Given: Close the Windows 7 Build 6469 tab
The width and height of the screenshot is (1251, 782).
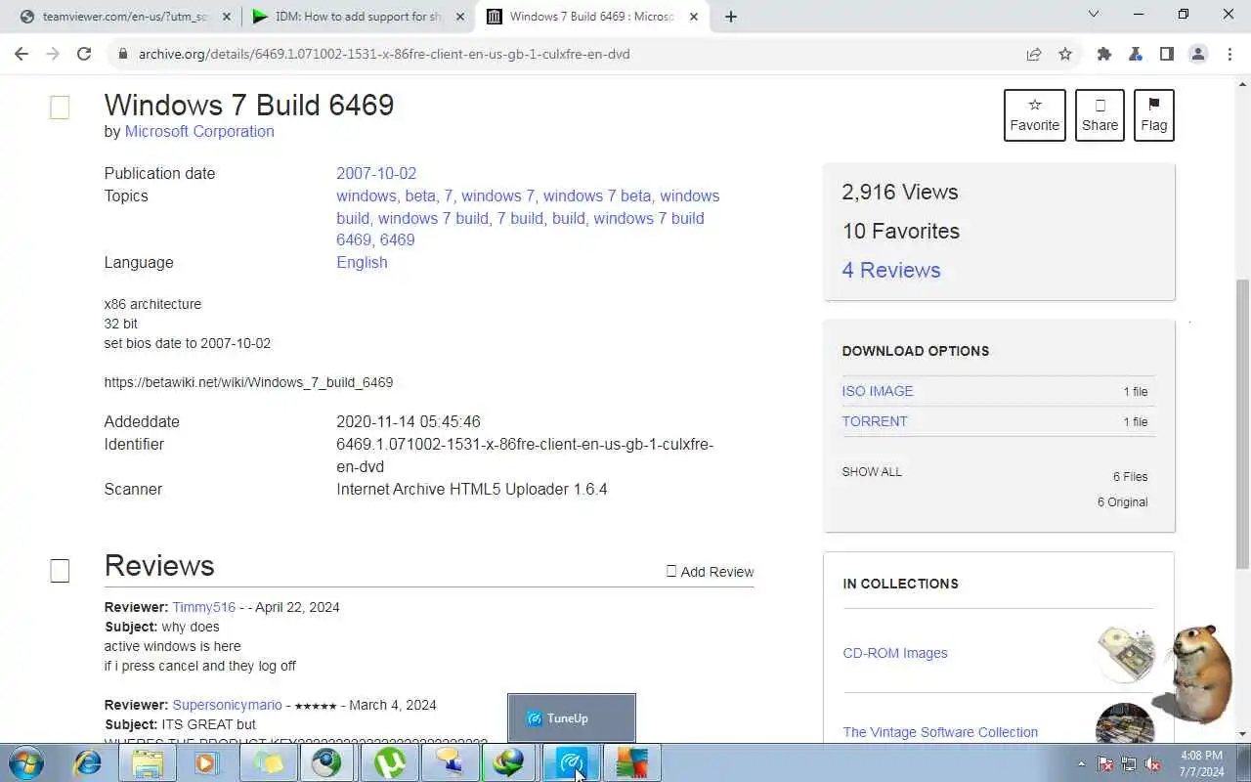Looking at the screenshot, I should [693, 17].
